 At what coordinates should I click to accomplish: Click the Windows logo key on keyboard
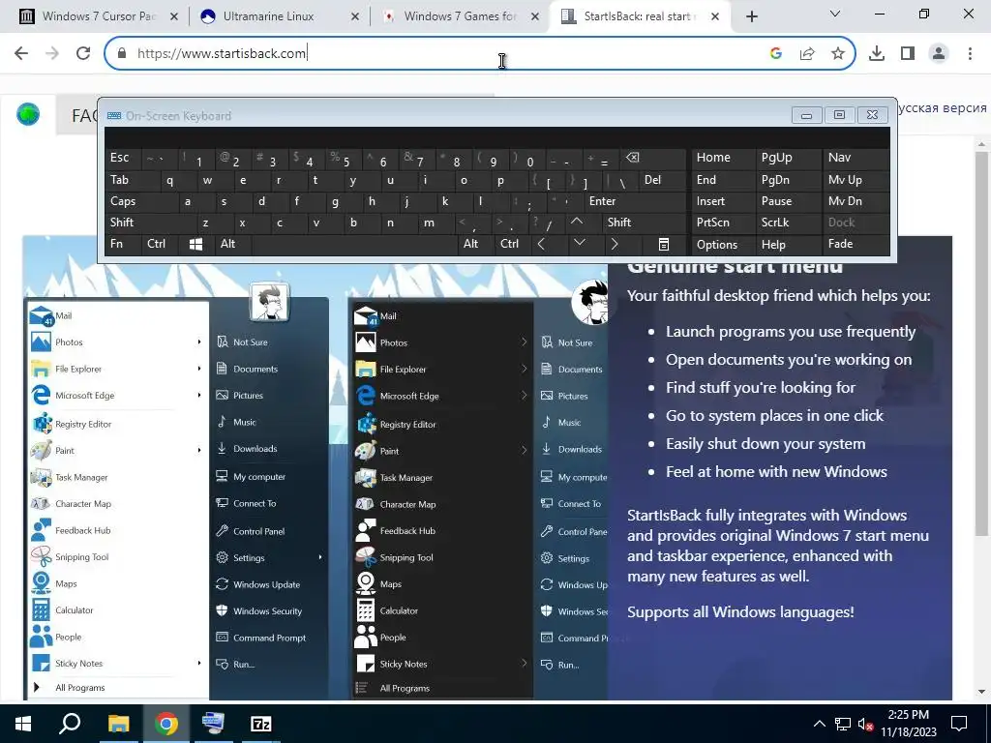[x=195, y=244]
